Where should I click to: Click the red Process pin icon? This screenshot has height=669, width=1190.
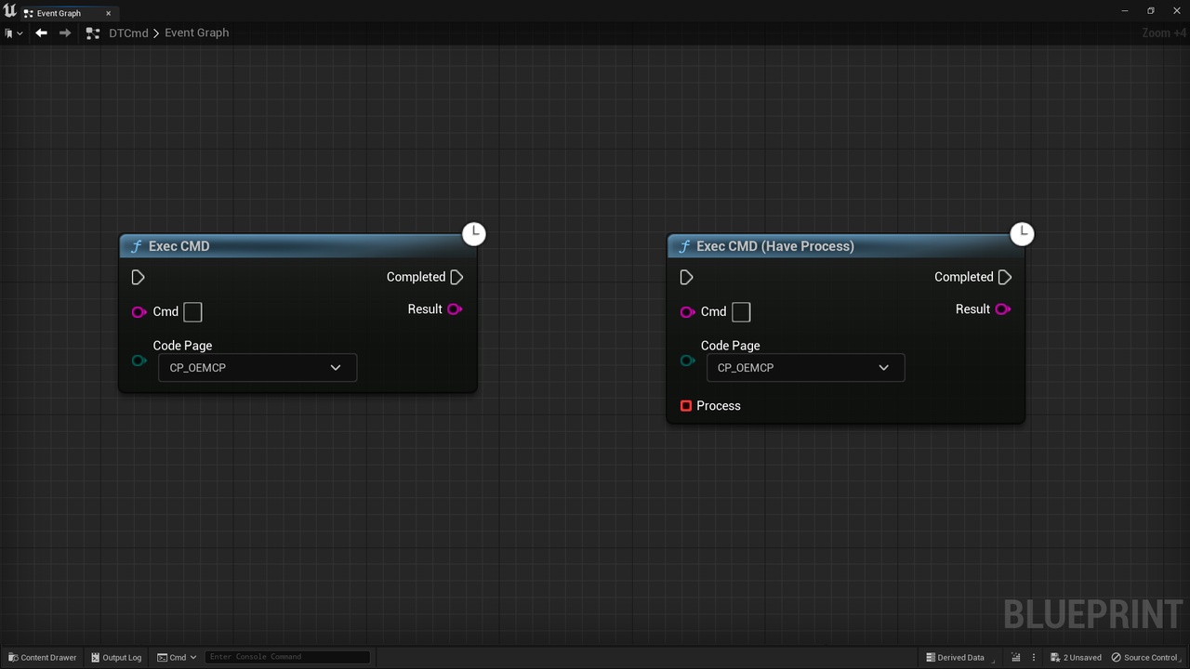686,406
